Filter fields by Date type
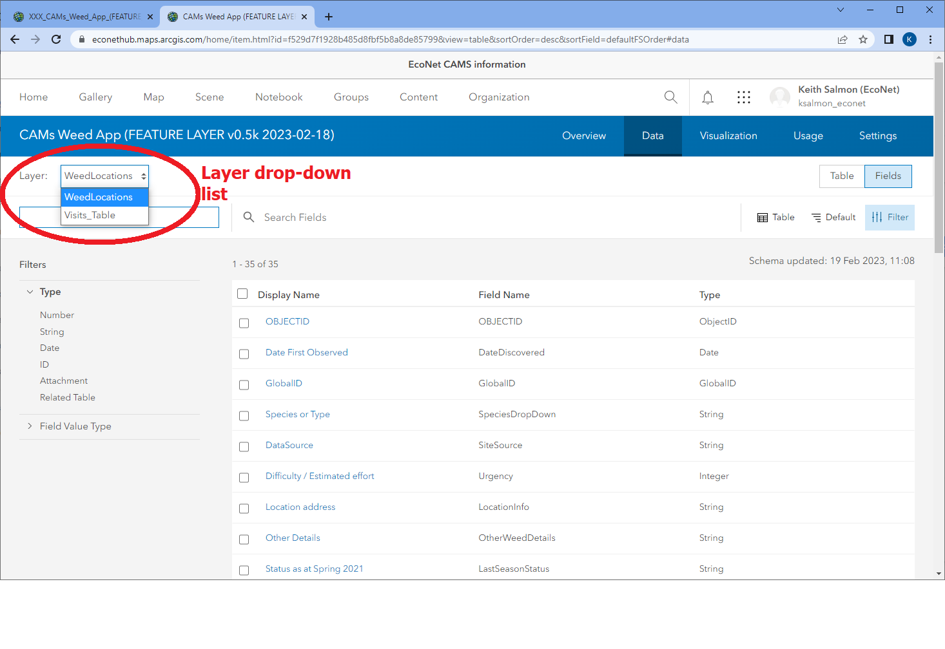The height and width of the screenshot is (649, 945). pos(50,348)
